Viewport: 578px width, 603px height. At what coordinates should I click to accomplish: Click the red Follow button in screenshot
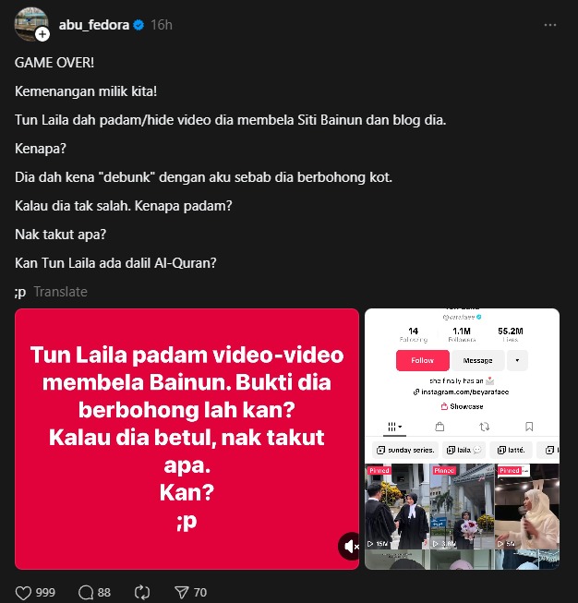tap(422, 360)
